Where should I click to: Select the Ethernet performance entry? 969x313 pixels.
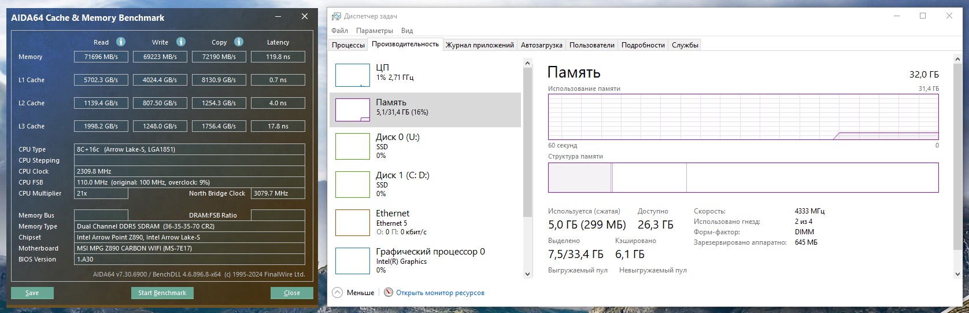pos(425,222)
